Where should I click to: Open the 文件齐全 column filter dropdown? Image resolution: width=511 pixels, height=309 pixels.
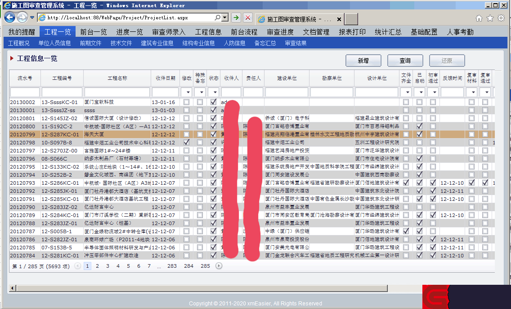point(407,92)
